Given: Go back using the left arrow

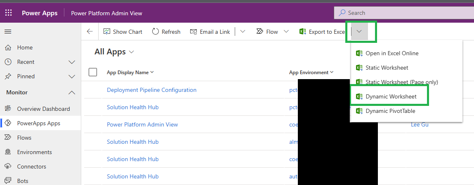Looking at the screenshot, I should pos(90,31).
